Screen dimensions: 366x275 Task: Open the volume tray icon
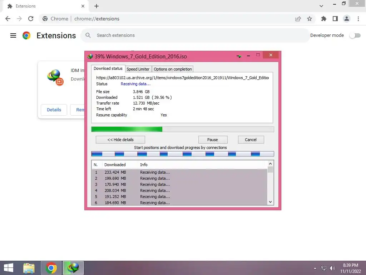[x=332, y=268]
